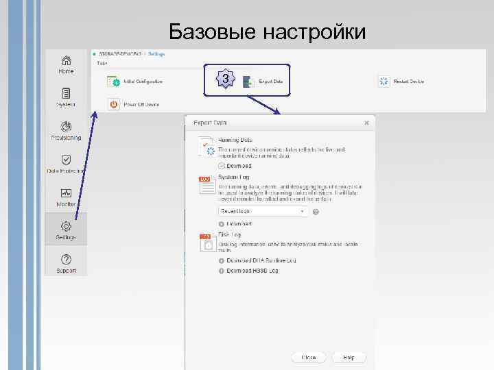Click the info icon beside Recent logs

click(x=316, y=212)
